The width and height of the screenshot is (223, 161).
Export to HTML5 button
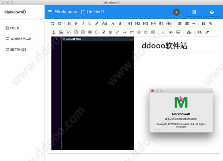[194, 12]
